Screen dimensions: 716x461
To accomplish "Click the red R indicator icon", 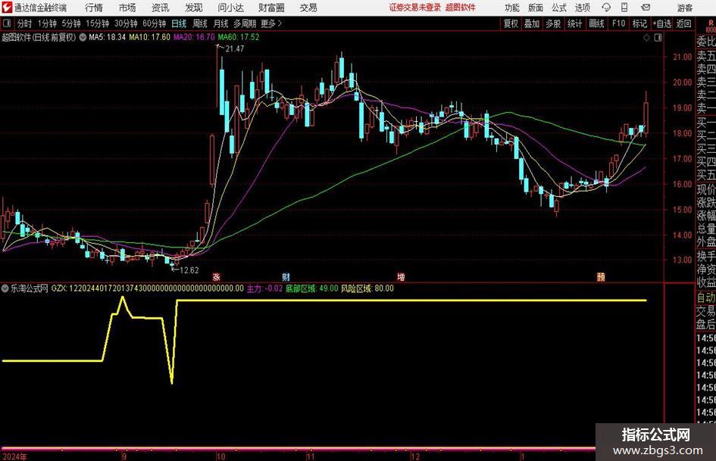I will pyautogui.click(x=711, y=25).
